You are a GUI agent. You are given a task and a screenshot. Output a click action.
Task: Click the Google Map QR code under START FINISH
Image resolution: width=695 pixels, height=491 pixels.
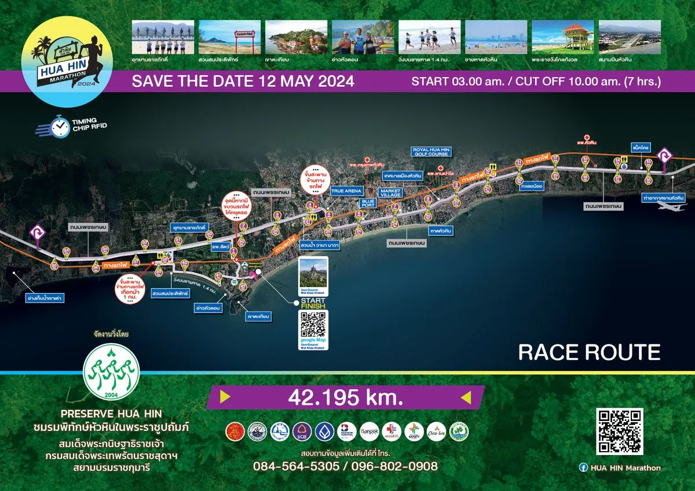click(x=313, y=325)
